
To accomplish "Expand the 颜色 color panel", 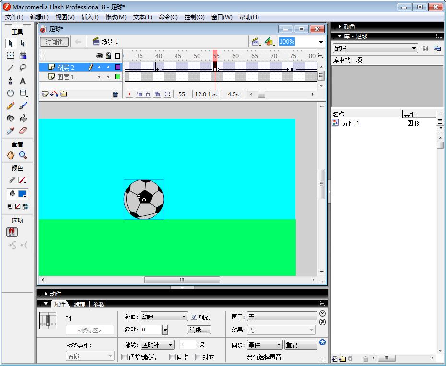I will (340, 26).
